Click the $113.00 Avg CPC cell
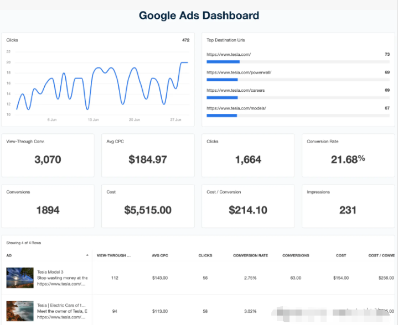398x325 pixels. click(160, 311)
